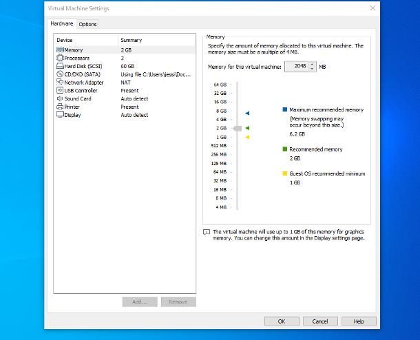The width and height of the screenshot is (420, 340).
Task: Click the blue maximum recommended memory arrow
Action: pos(247,114)
